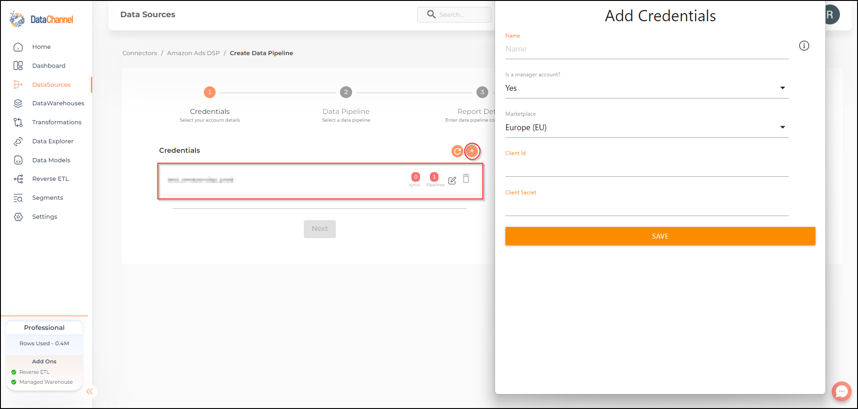Open Dashboard menu item
This screenshot has width=858, height=409.
coord(49,66)
